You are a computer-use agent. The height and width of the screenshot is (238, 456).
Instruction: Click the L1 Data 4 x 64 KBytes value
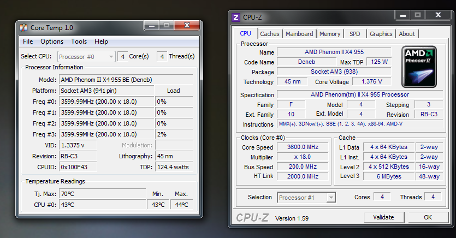(x=389, y=147)
